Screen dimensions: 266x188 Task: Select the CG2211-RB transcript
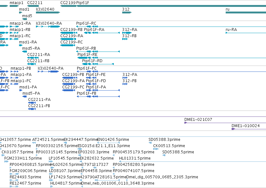point(31,64)
